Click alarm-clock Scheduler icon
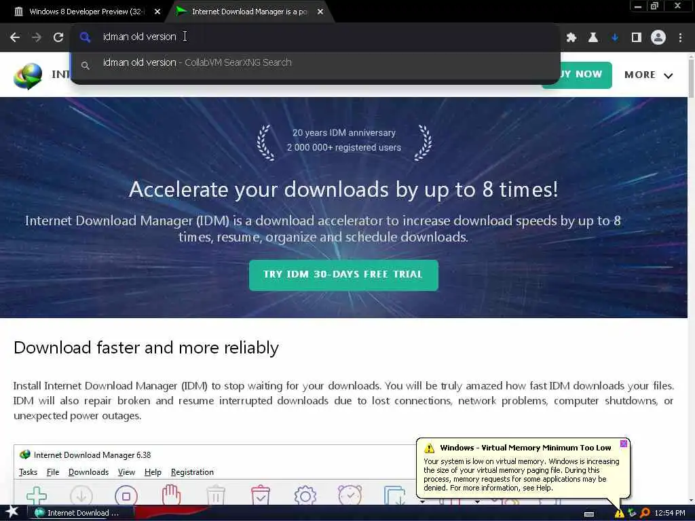The width and height of the screenshot is (695, 521). click(350, 495)
